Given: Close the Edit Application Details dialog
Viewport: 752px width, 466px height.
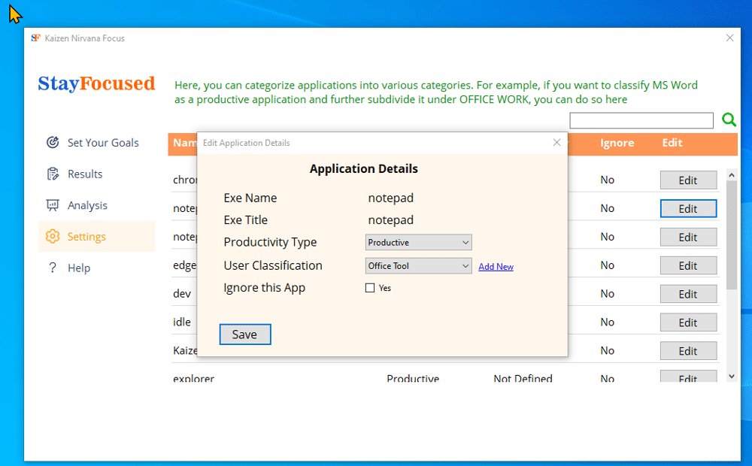Looking at the screenshot, I should tap(556, 142).
